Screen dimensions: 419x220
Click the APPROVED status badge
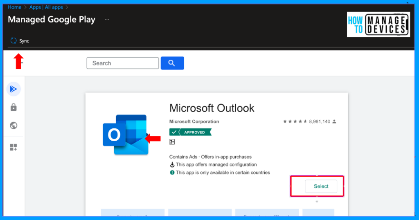pos(190,132)
